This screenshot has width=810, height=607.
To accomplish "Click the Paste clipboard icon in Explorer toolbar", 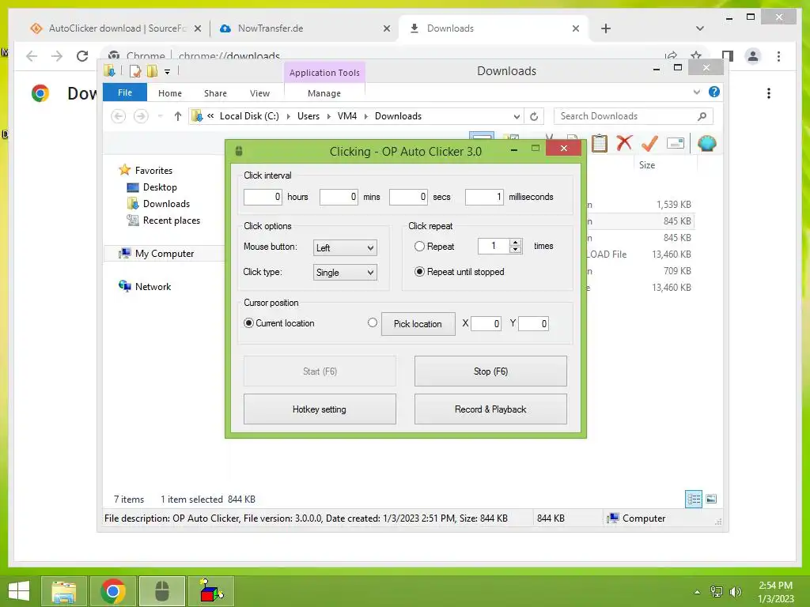I will 600,143.
